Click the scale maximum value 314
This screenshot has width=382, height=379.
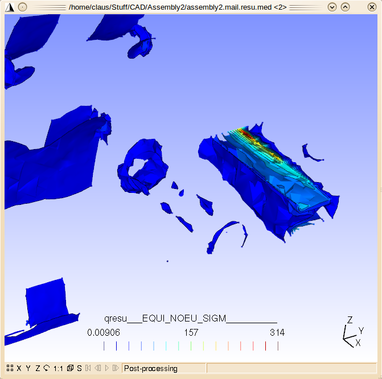(x=277, y=332)
